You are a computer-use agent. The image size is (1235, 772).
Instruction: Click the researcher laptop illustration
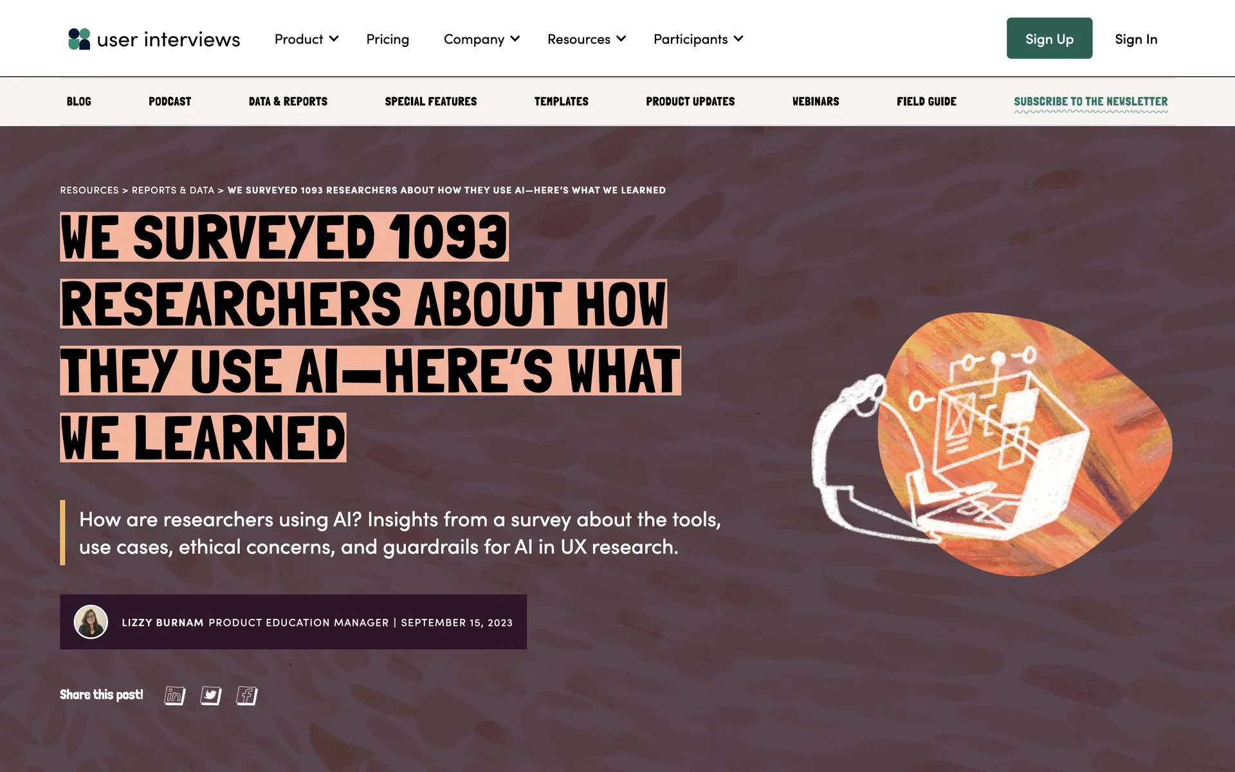(992, 444)
